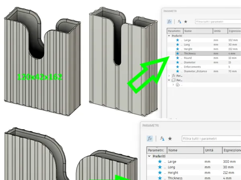Click the 10 mm expression of Round
The image size is (241, 180).
pos(232,58)
